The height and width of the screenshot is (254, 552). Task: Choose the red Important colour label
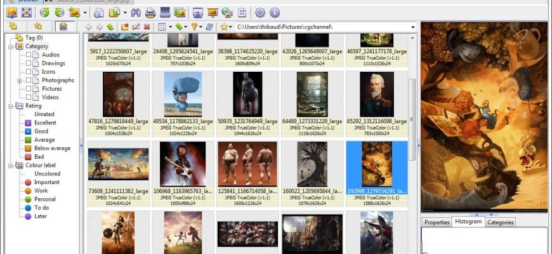[x=43, y=182]
